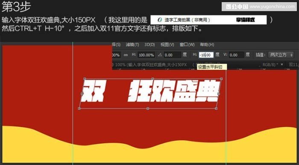Open the 视图(V) menu
The image size is (299, 165).
pyautogui.click(x=167, y=45)
